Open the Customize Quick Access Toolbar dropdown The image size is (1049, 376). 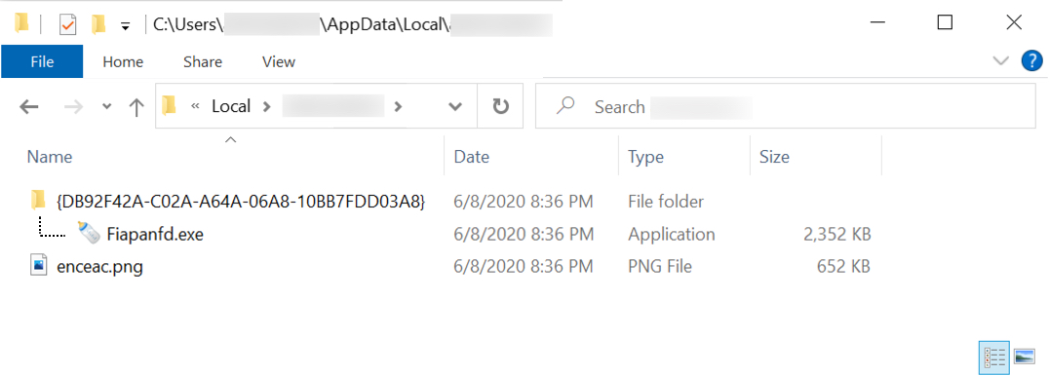tap(125, 26)
